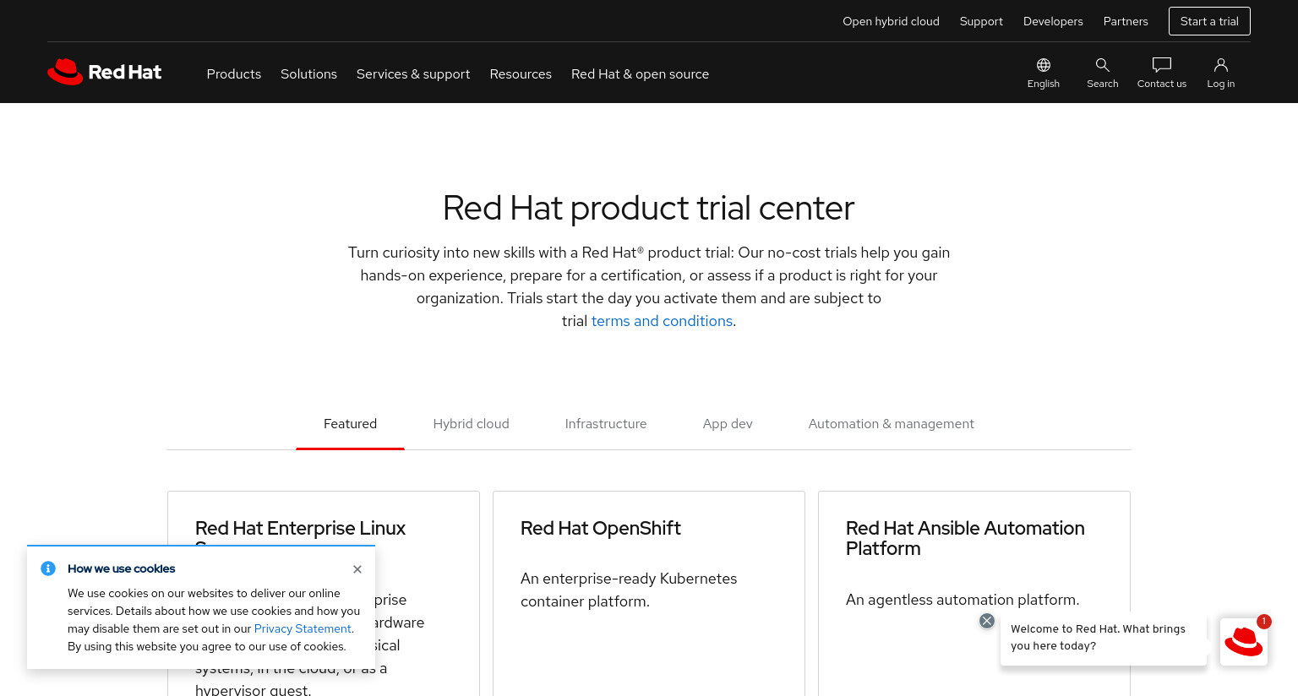Expand Red Hat & open source menu
This screenshot has width=1298, height=696.
(x=640, y=74)
